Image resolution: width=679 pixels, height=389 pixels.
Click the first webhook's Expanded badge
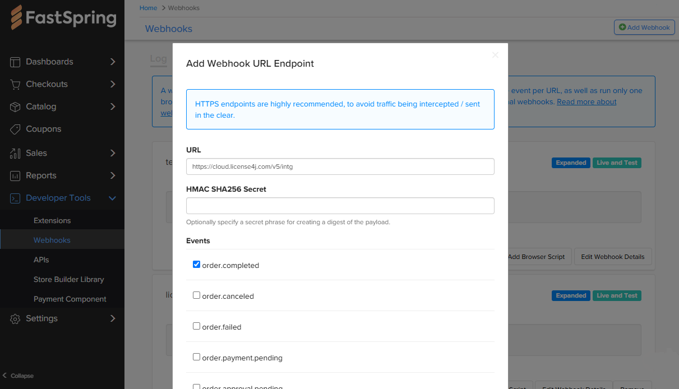click(x=571, y=163)
